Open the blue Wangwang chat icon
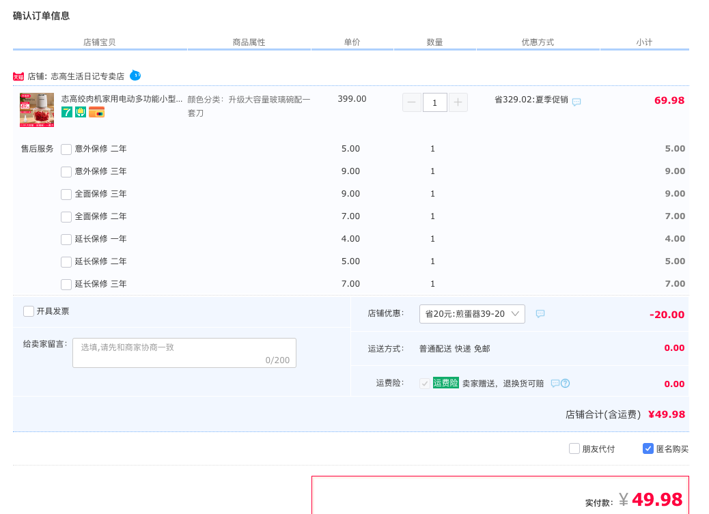Image resolution: width=709 pixels, height=514 pixels. (135, 76)
